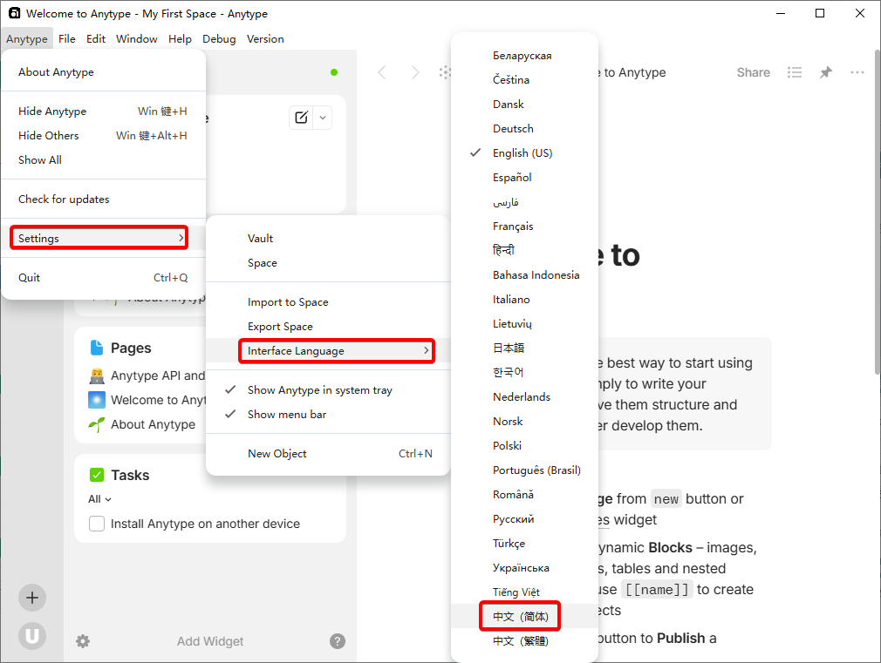Screen dimensions: 881x663
Task: Open the Debug menu
Action: [219, 38]
